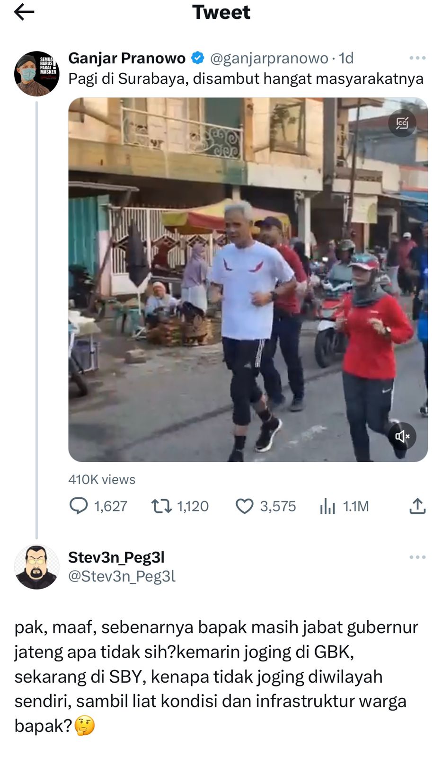Screen dimensions: 442x757
Task: Reply to tweet via comment icon
Action: click(x=79, y=506)
